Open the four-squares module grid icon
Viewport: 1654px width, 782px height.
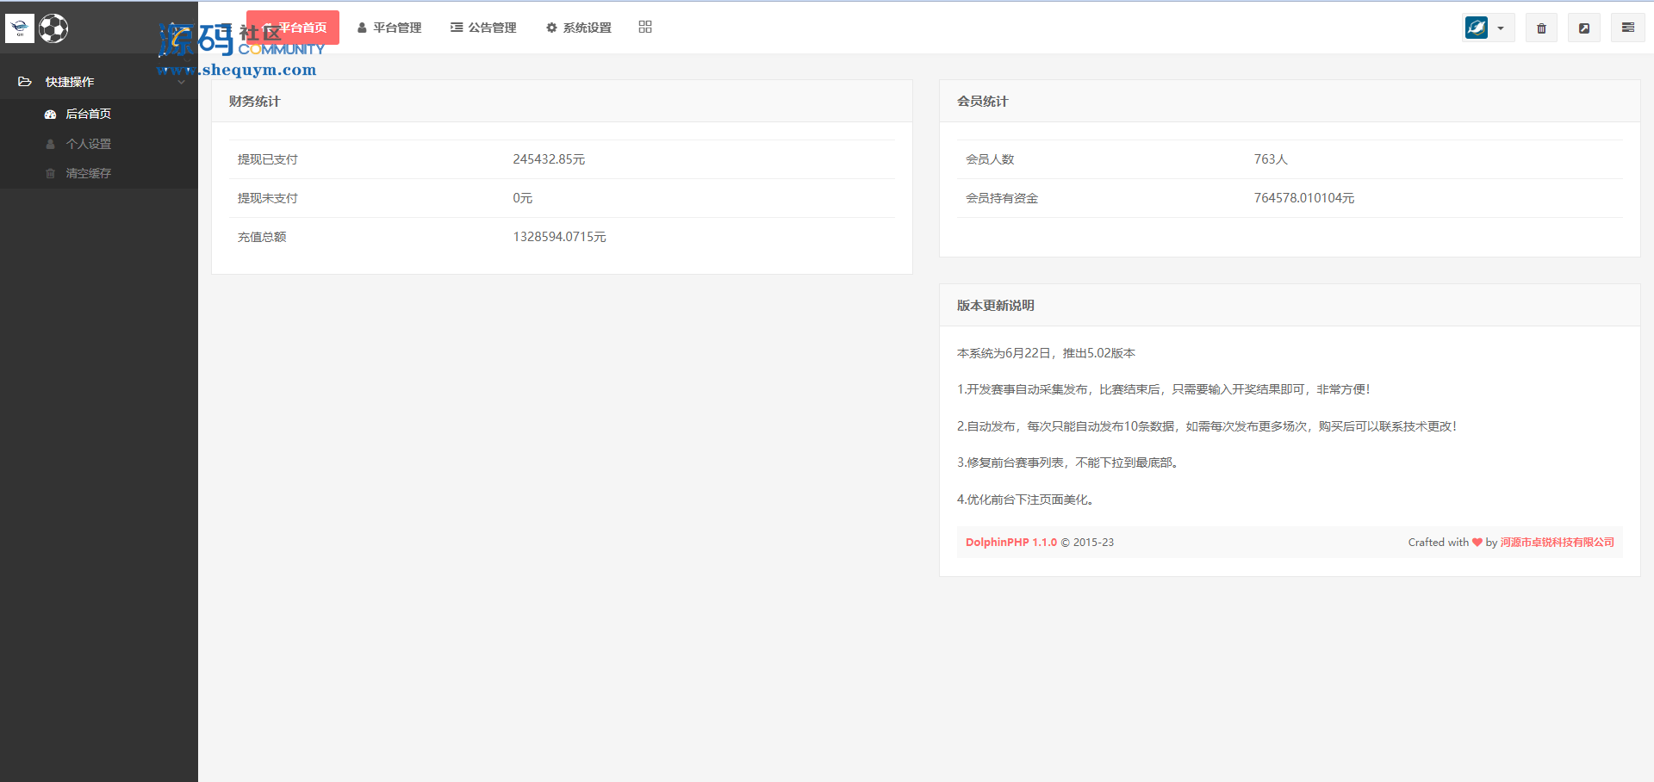[x=645, y=28]
